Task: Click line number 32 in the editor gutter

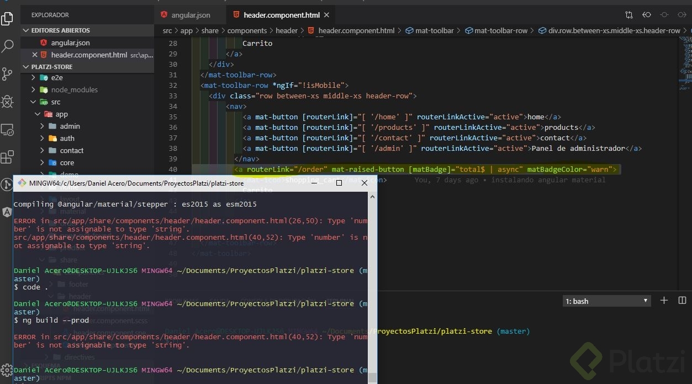Action: coord(172,85)
